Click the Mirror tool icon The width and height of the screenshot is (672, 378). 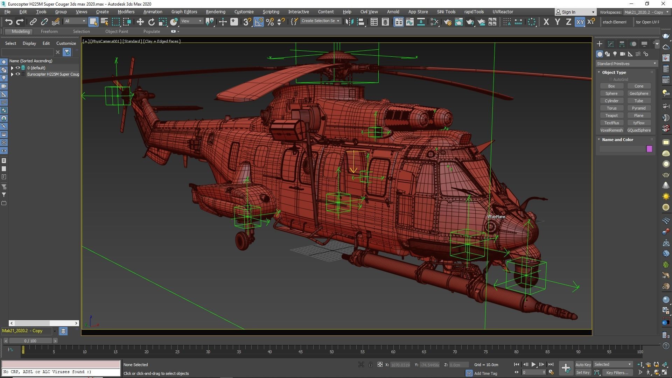pyautogui.click(x=349, y=22)
